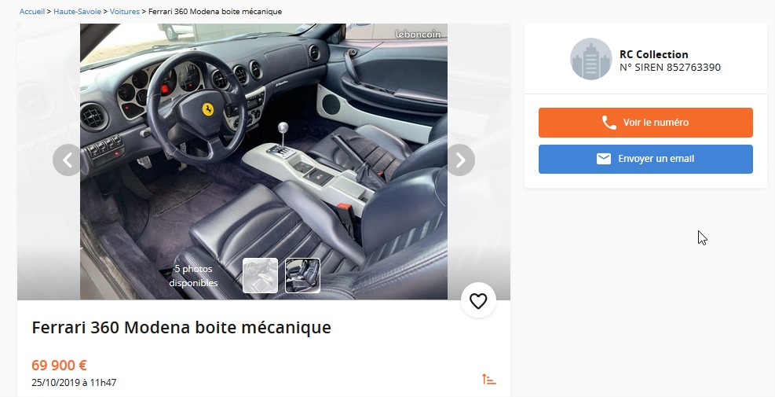Image resolution: width=775 pixels, height=397 pixels.
Task: Select the second photo thumbnail showing seats
Action: [302, 275]
